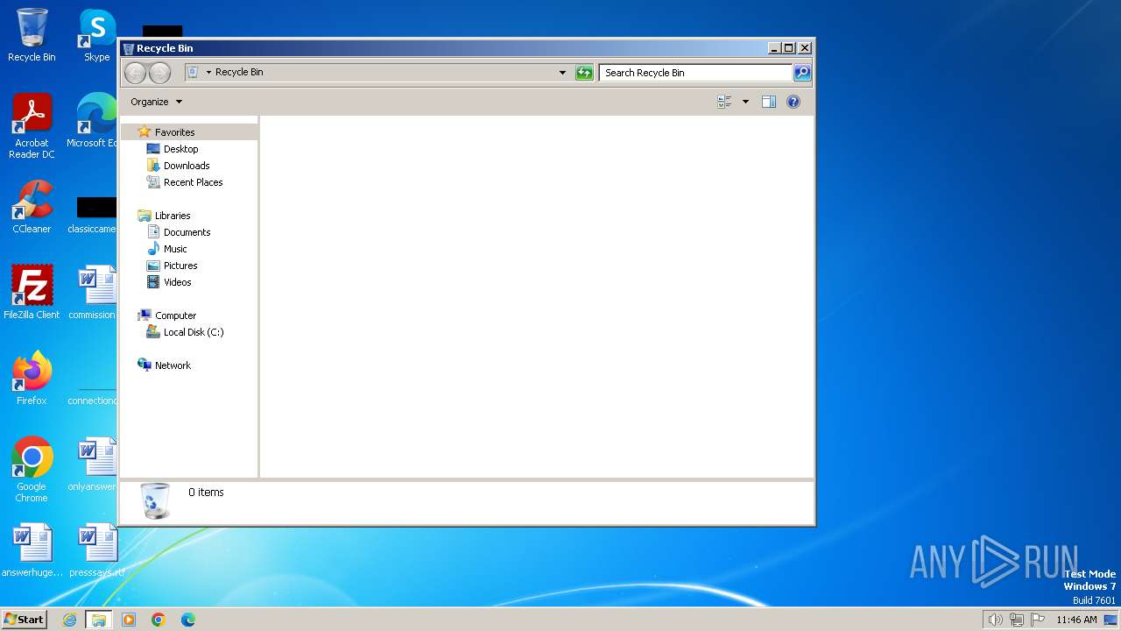Open Local Disk (C:)
The width and height of the screenshot is (1121, 631).
193,332
